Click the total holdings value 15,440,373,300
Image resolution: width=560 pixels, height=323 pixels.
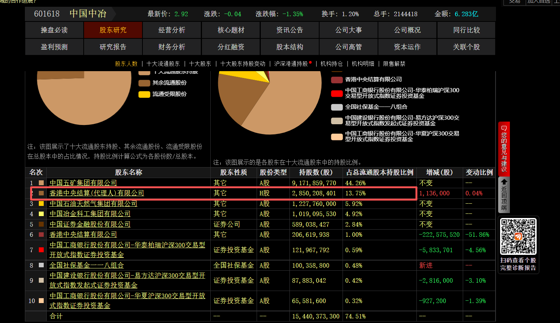316,316
